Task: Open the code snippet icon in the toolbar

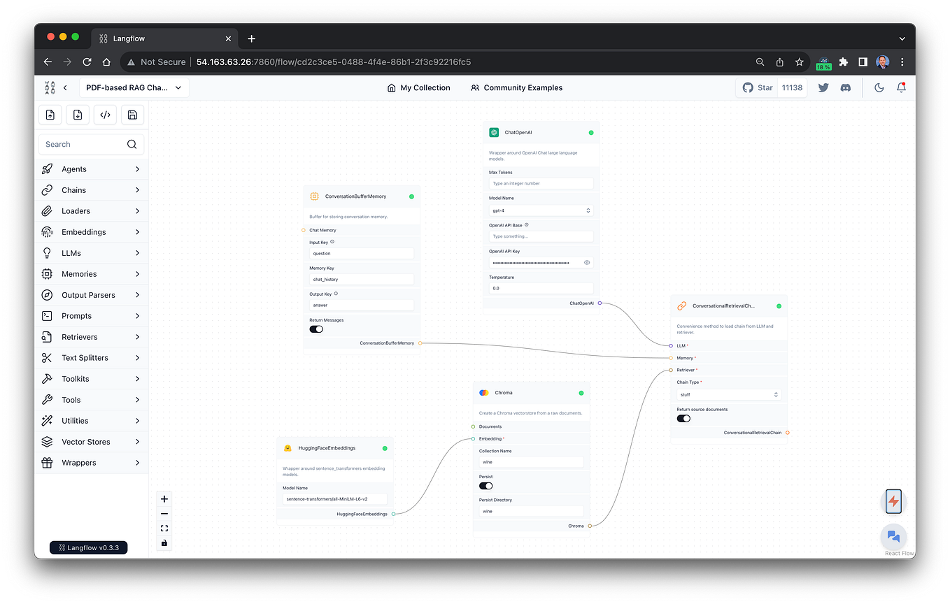Action: pos(105,115)
